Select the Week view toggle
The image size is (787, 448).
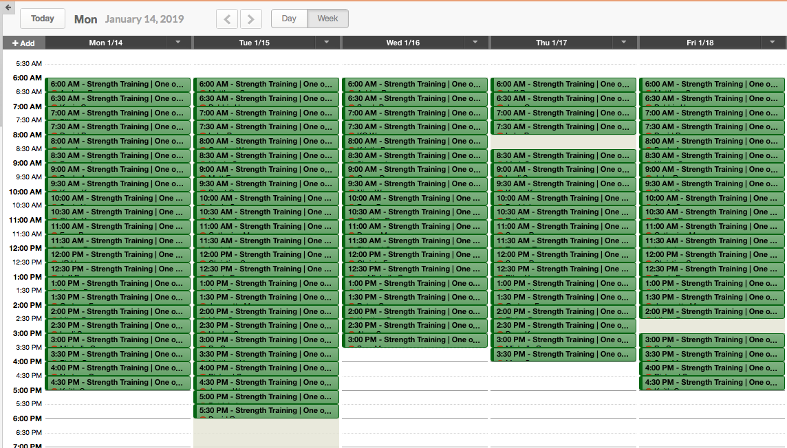click(327, 19)
